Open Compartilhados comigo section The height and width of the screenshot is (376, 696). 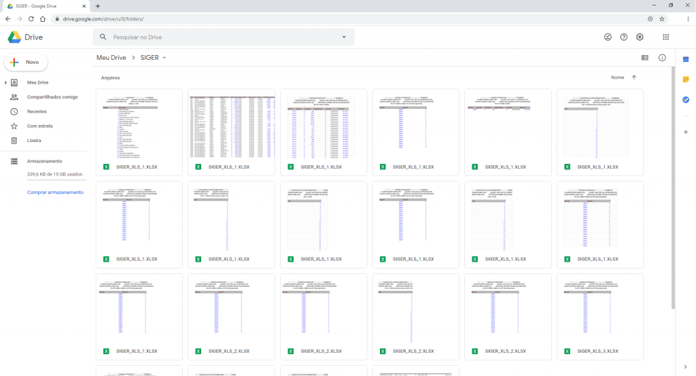[x=52, y=97]
